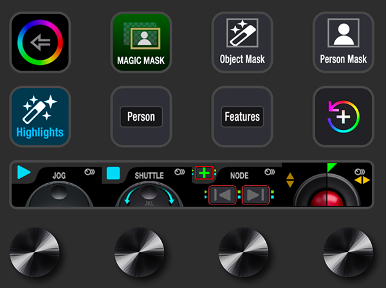Select the green flag marker above trackball
This screenshot has height=288, width=386.
tap(332, 168)
